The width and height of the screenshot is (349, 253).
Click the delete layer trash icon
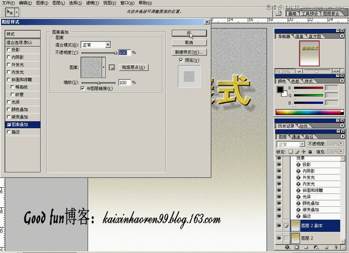click(x=336, y=247)
